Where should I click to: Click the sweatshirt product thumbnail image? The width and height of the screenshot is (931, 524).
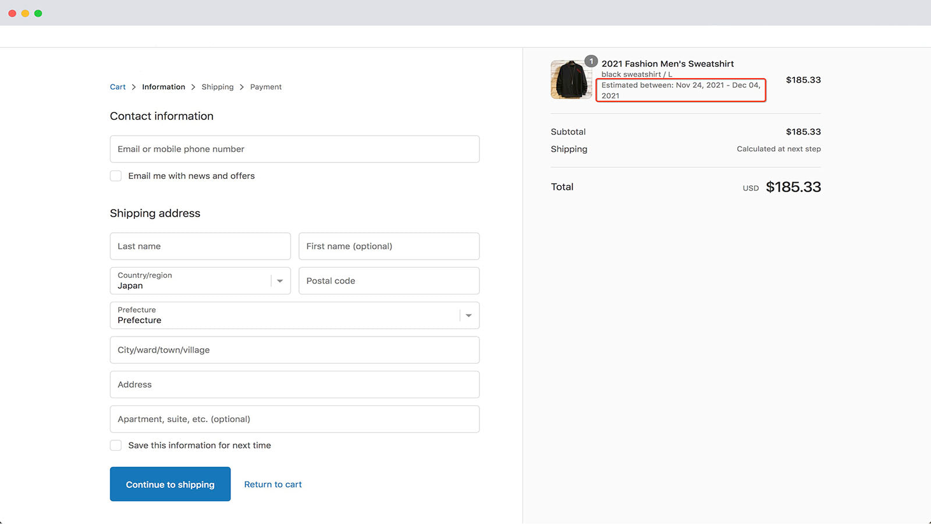point(570,80)
